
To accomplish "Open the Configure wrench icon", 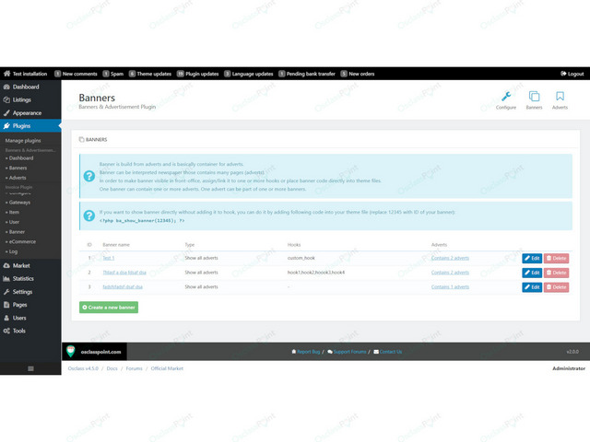I will 506,100.
